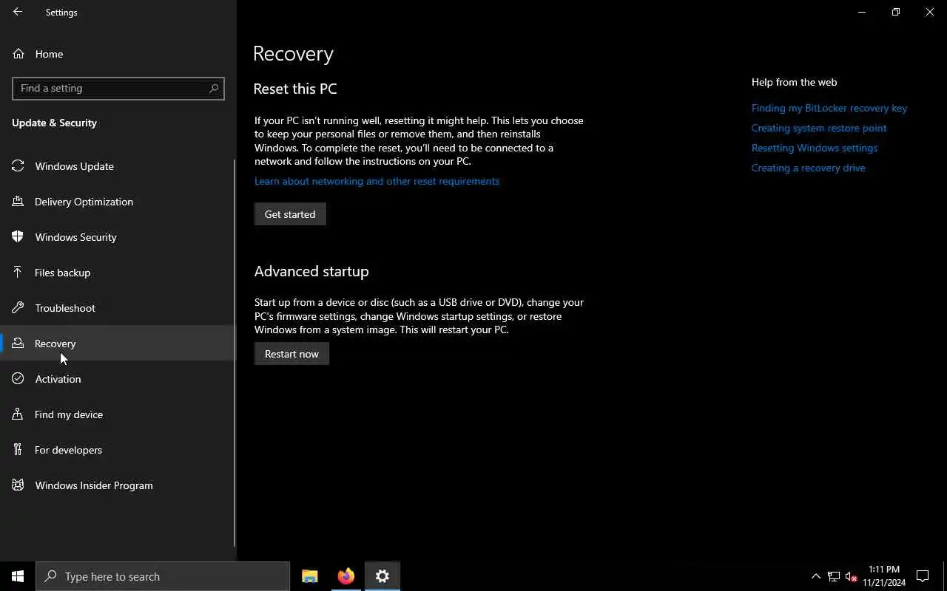Screen dimensions: 947x591
Task: Click the Find my device icon
Action: pyautogui.click(x=18, y=414)
